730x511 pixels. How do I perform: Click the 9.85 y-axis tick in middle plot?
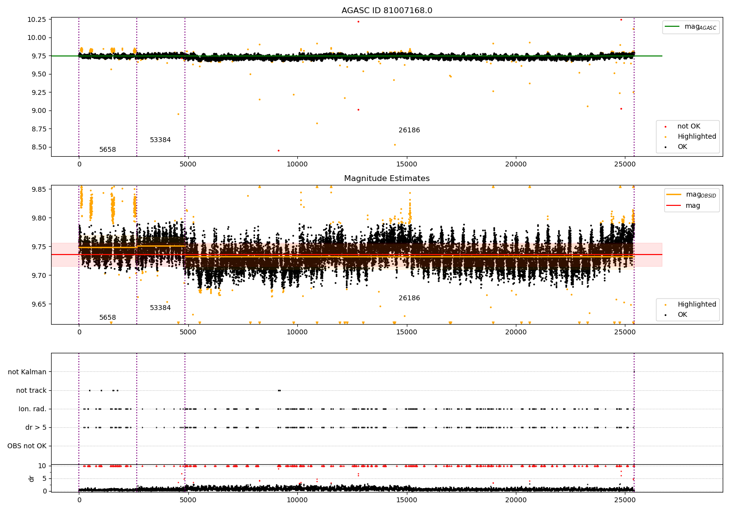click(39, 189)
